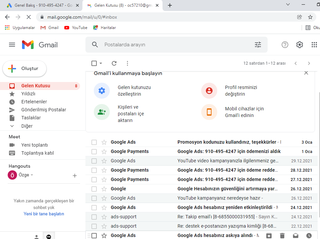Viewport: 320px width, 239px height.
Task: Open the Gelen Kutusu folder
Action: (40, 86)
